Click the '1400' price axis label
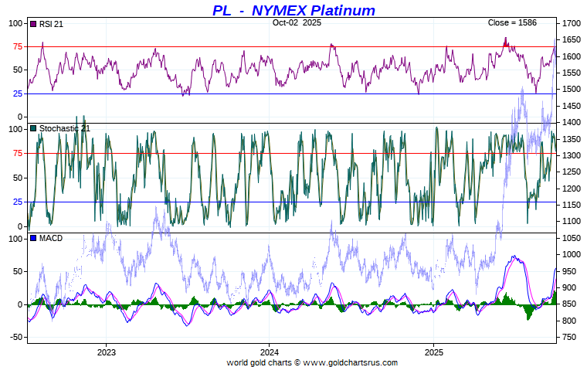The width and height of the screenshot is (587, 367). point(572,122)
